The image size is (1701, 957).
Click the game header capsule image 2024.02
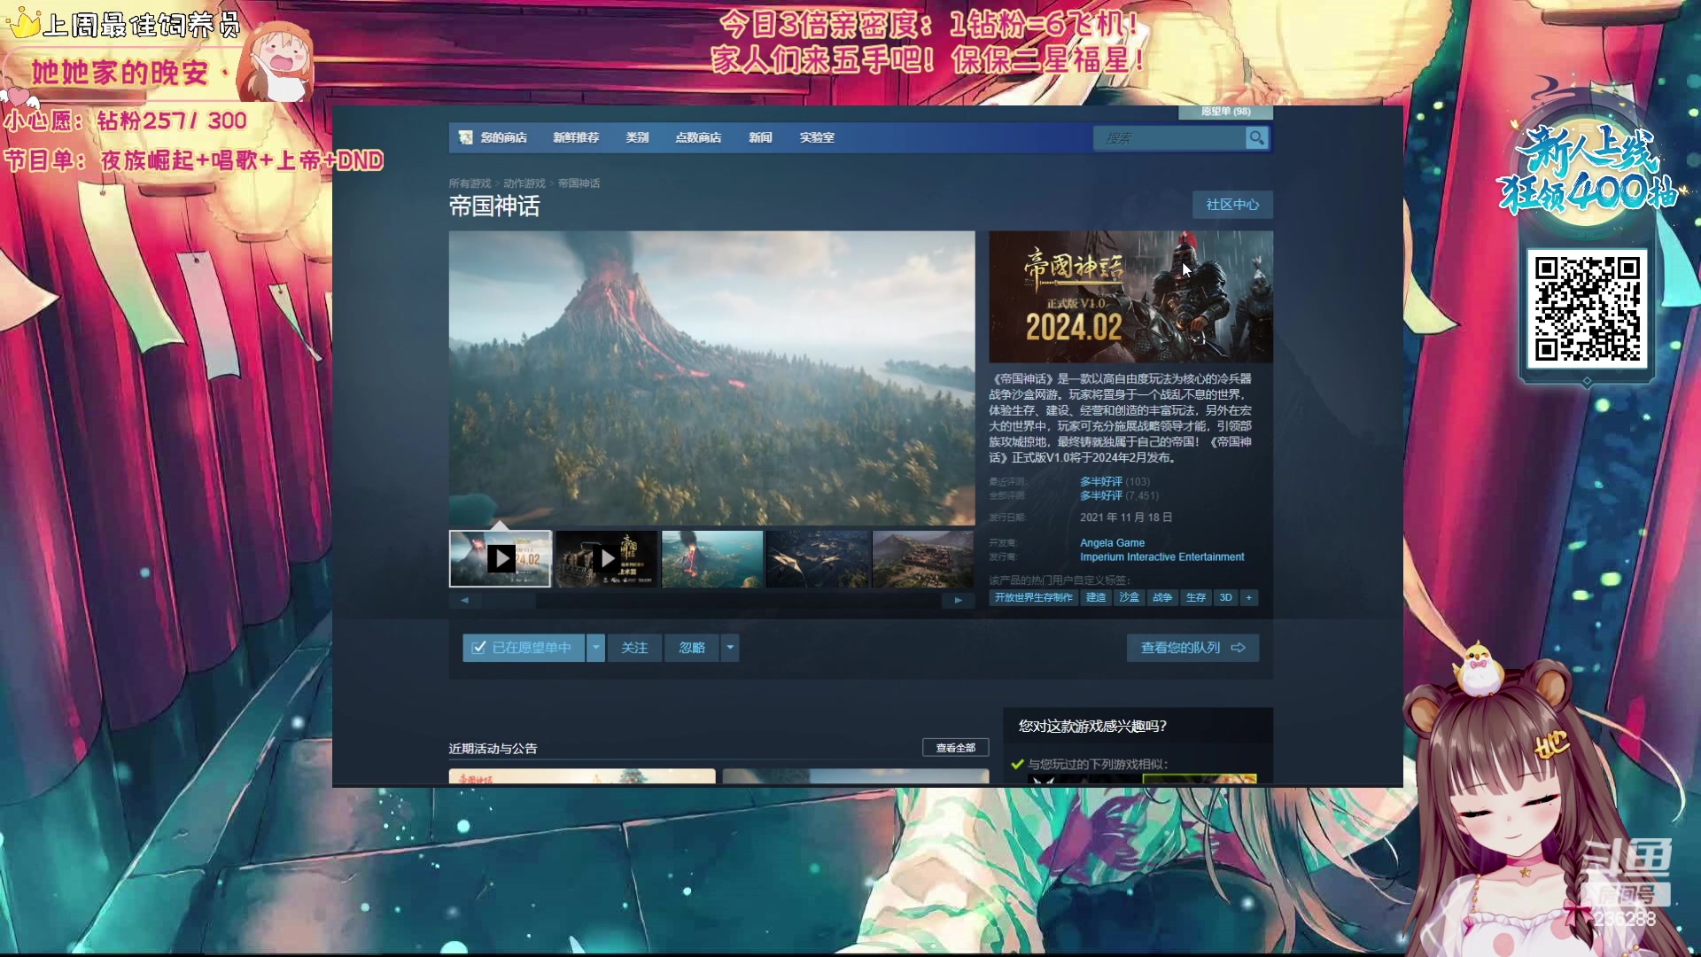[1130, 297]
